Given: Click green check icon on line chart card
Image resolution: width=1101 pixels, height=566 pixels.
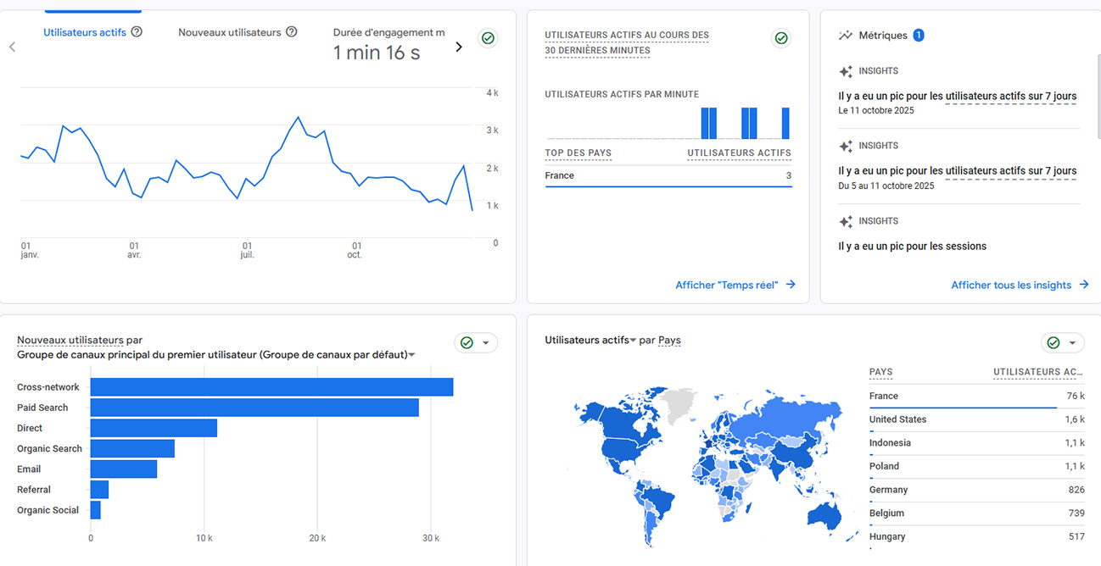Looking at the screenshot, I should pyautogui.click(x=487, y=38).
